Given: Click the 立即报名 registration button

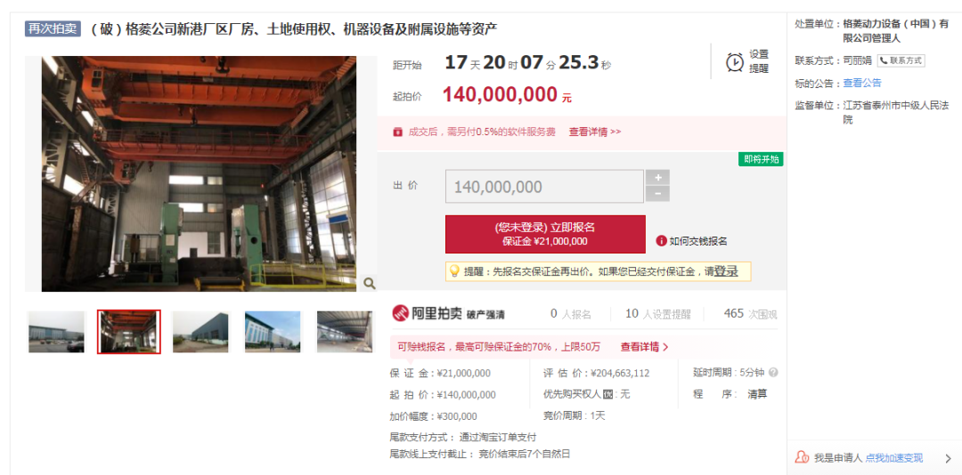Looking at the screenshot, I should pyautogui.click(x=545, y=234).
